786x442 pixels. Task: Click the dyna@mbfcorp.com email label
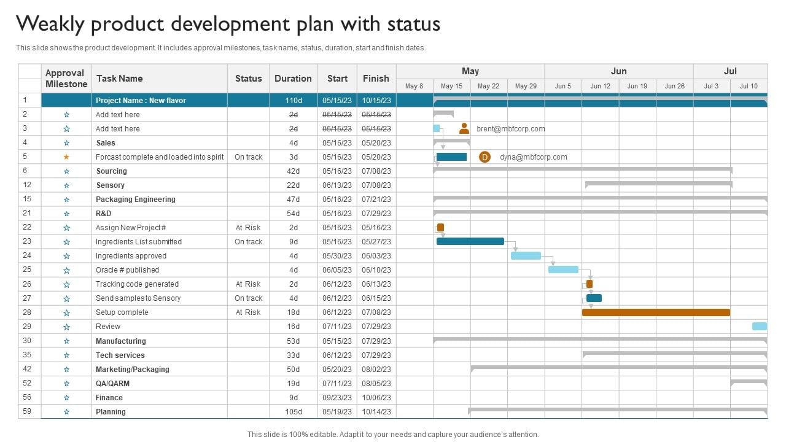(534, 157)
